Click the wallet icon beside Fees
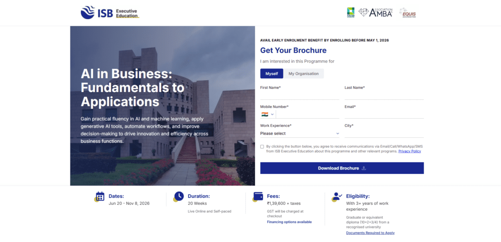This screenshot has width=501, height=242. 257,197
